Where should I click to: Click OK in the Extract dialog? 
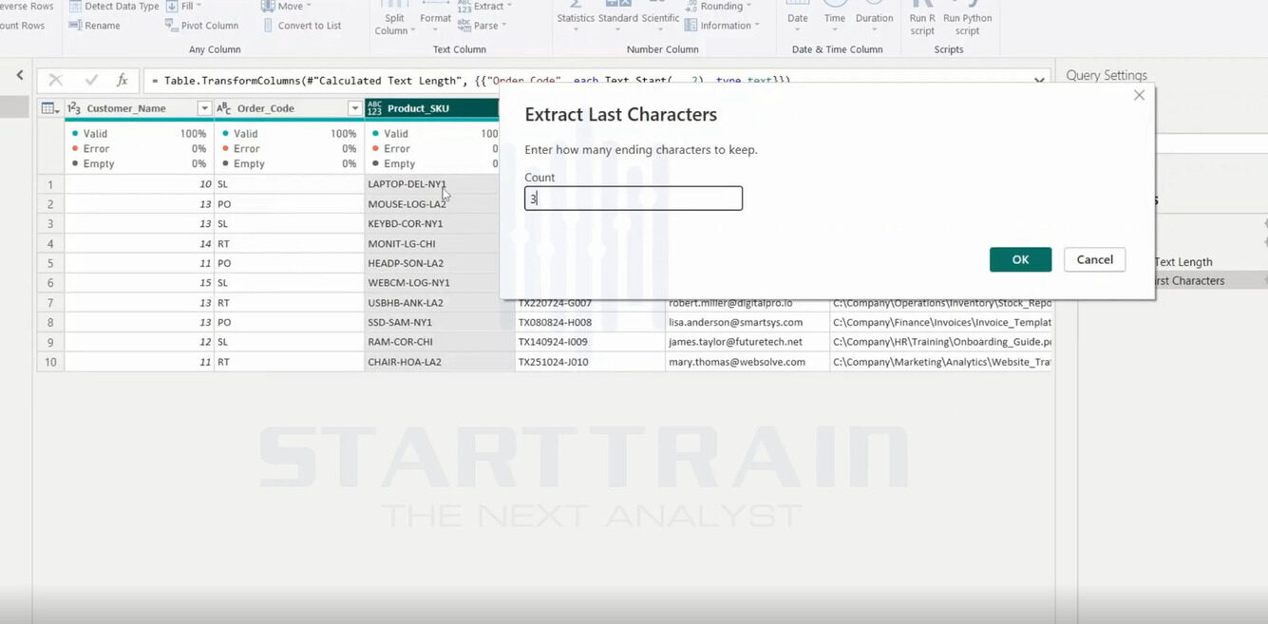1020,259
